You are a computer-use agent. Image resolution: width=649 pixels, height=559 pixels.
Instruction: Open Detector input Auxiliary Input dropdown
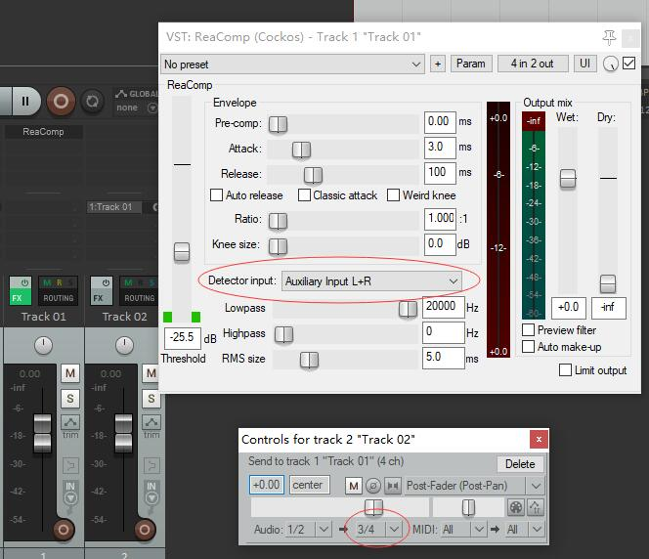371,281
